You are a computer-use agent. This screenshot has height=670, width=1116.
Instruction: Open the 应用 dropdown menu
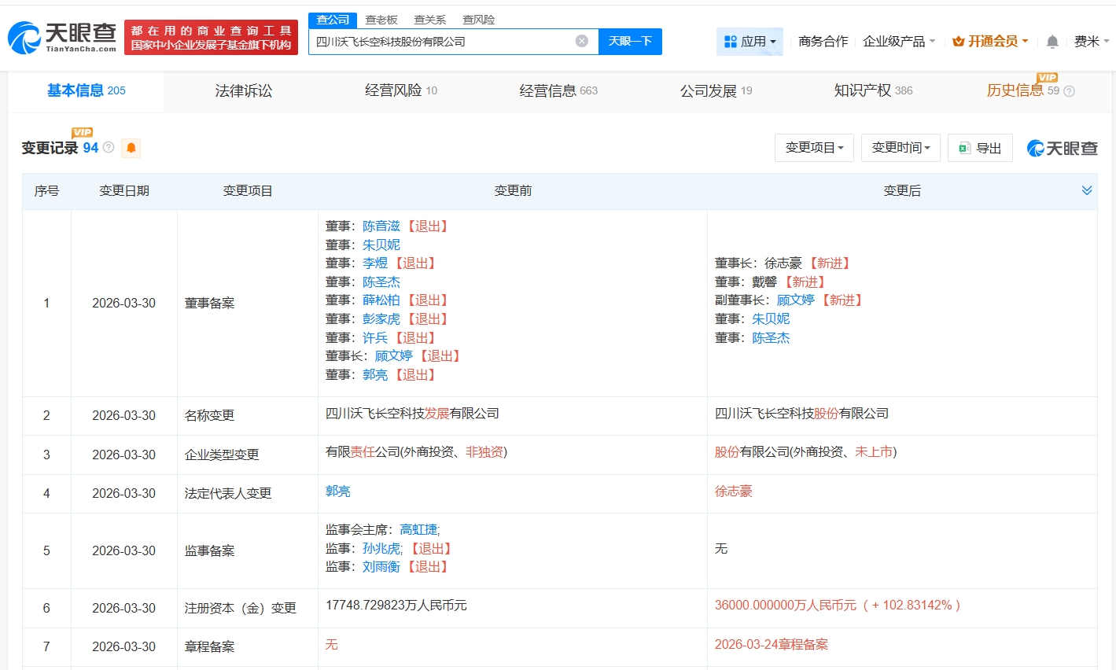[750, 42]
